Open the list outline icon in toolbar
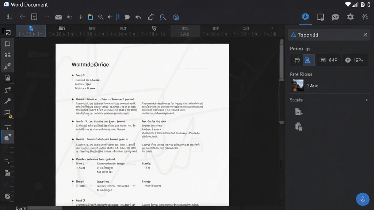 [x=9, y=17]
